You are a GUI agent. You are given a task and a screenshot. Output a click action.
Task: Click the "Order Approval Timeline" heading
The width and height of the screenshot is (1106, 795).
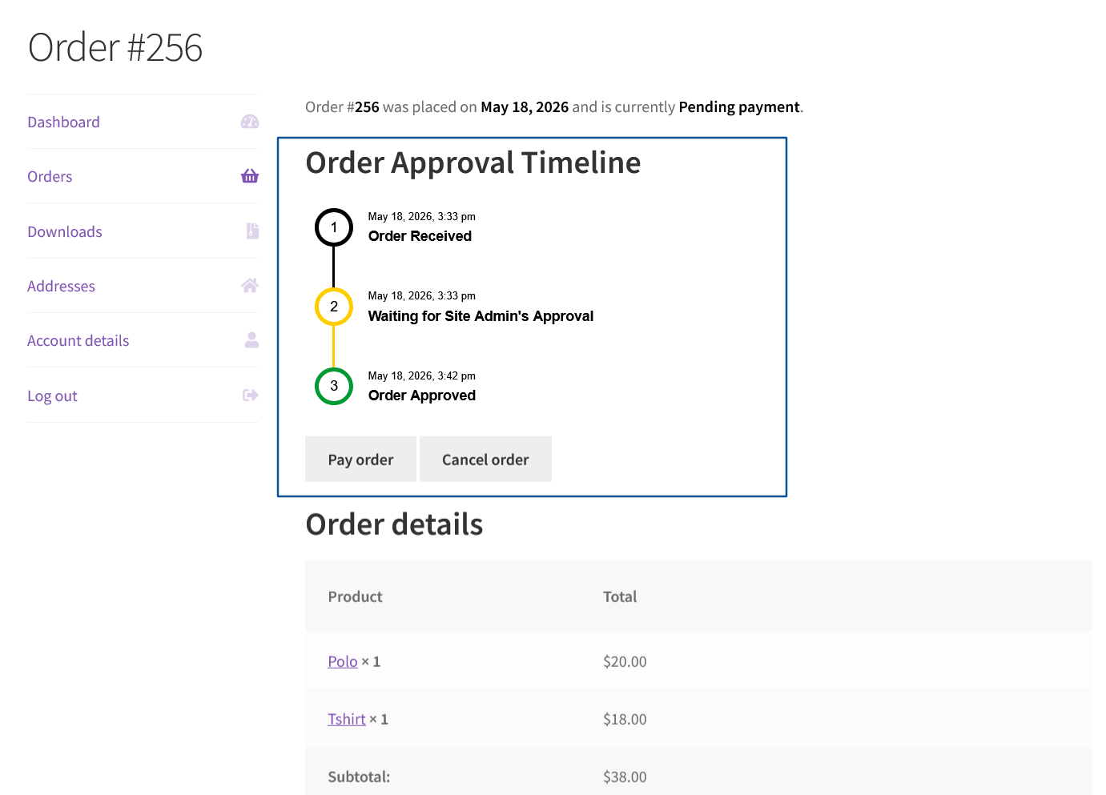[x=473, y=163]
